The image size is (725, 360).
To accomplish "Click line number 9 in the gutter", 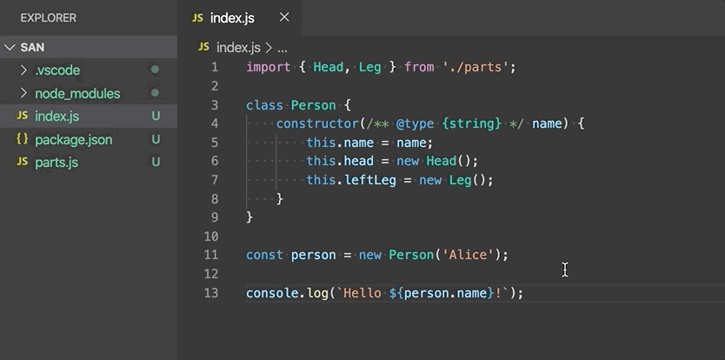I will [x=215, y=217].
